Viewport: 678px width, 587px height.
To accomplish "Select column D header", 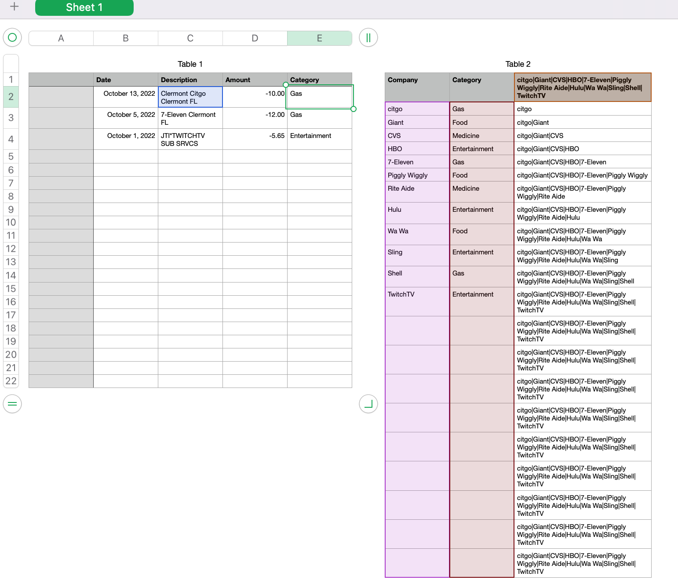I will click(x=255, y=38).
